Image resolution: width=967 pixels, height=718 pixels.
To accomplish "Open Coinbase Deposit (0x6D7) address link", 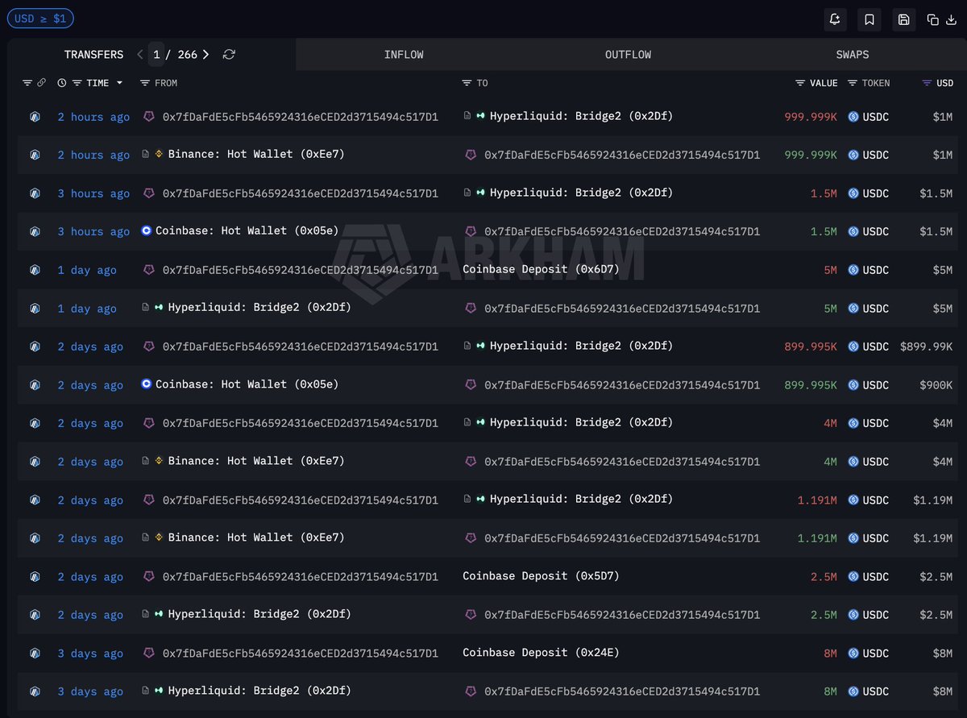I will point(541,269).
